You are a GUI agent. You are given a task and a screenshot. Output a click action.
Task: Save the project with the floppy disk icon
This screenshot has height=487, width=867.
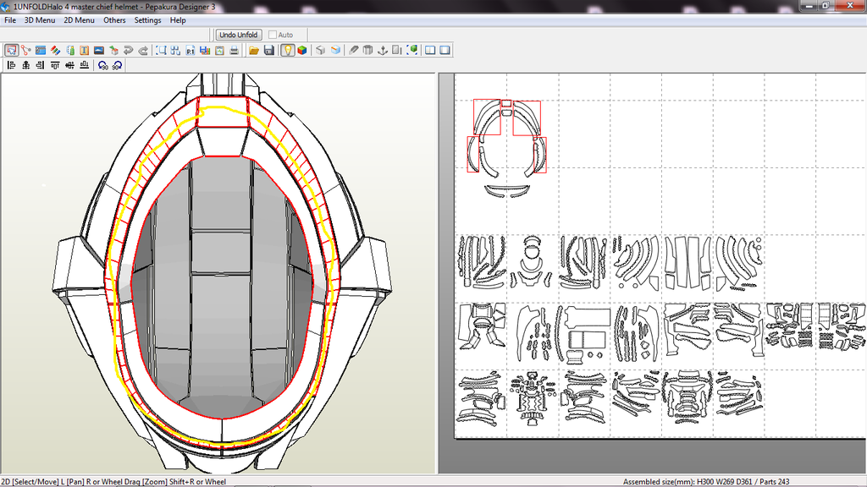pos(268,50)
